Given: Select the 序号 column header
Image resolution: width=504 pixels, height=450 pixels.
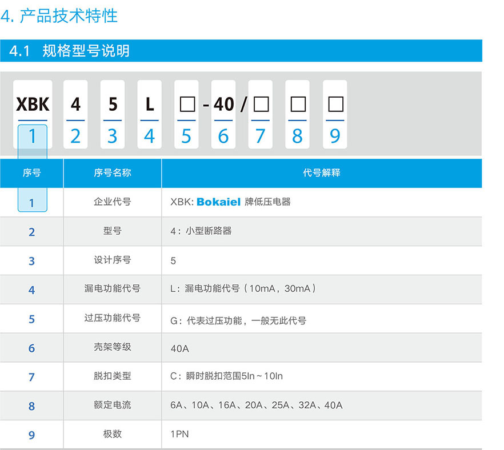Looking at the screenshot, I should click(x=31, y=172).
